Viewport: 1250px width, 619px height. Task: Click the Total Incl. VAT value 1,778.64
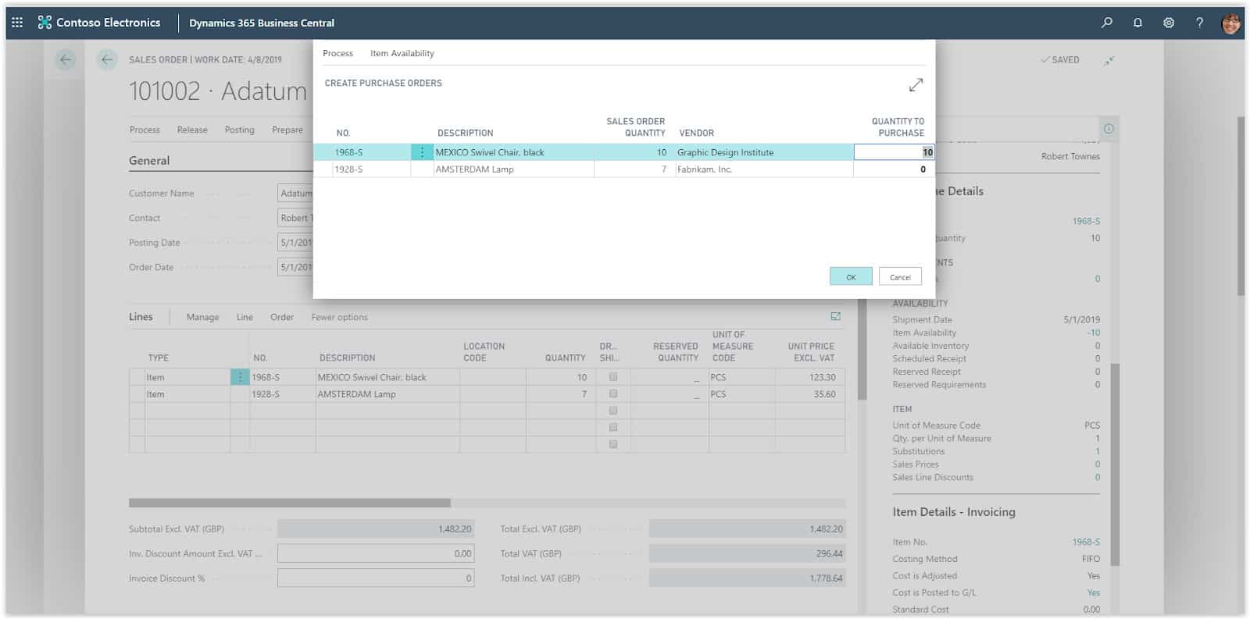click(747, 578)
